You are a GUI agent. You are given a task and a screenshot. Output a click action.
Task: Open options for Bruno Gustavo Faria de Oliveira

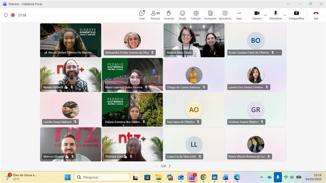(x=278, y=52)
